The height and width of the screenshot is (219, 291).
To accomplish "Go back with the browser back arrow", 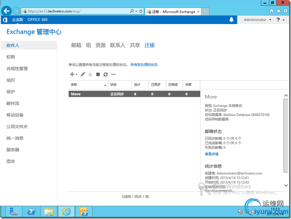I will click(6, 11).
